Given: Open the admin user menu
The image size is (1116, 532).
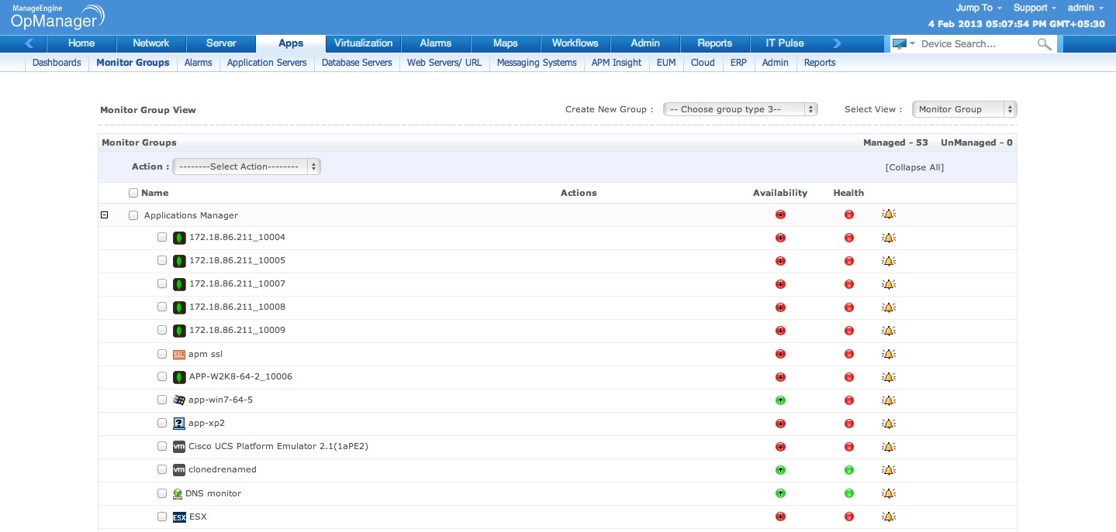Looking at the screenshot, I should pyautogui.click(x=1086, y=8).
